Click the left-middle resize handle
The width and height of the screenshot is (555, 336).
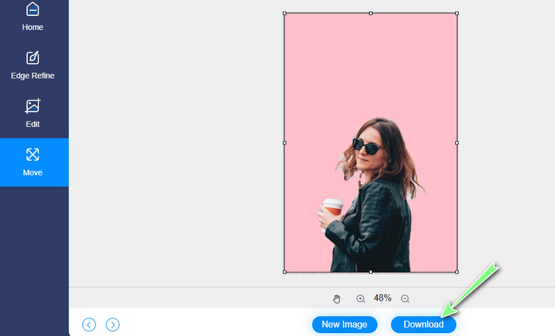284,142
